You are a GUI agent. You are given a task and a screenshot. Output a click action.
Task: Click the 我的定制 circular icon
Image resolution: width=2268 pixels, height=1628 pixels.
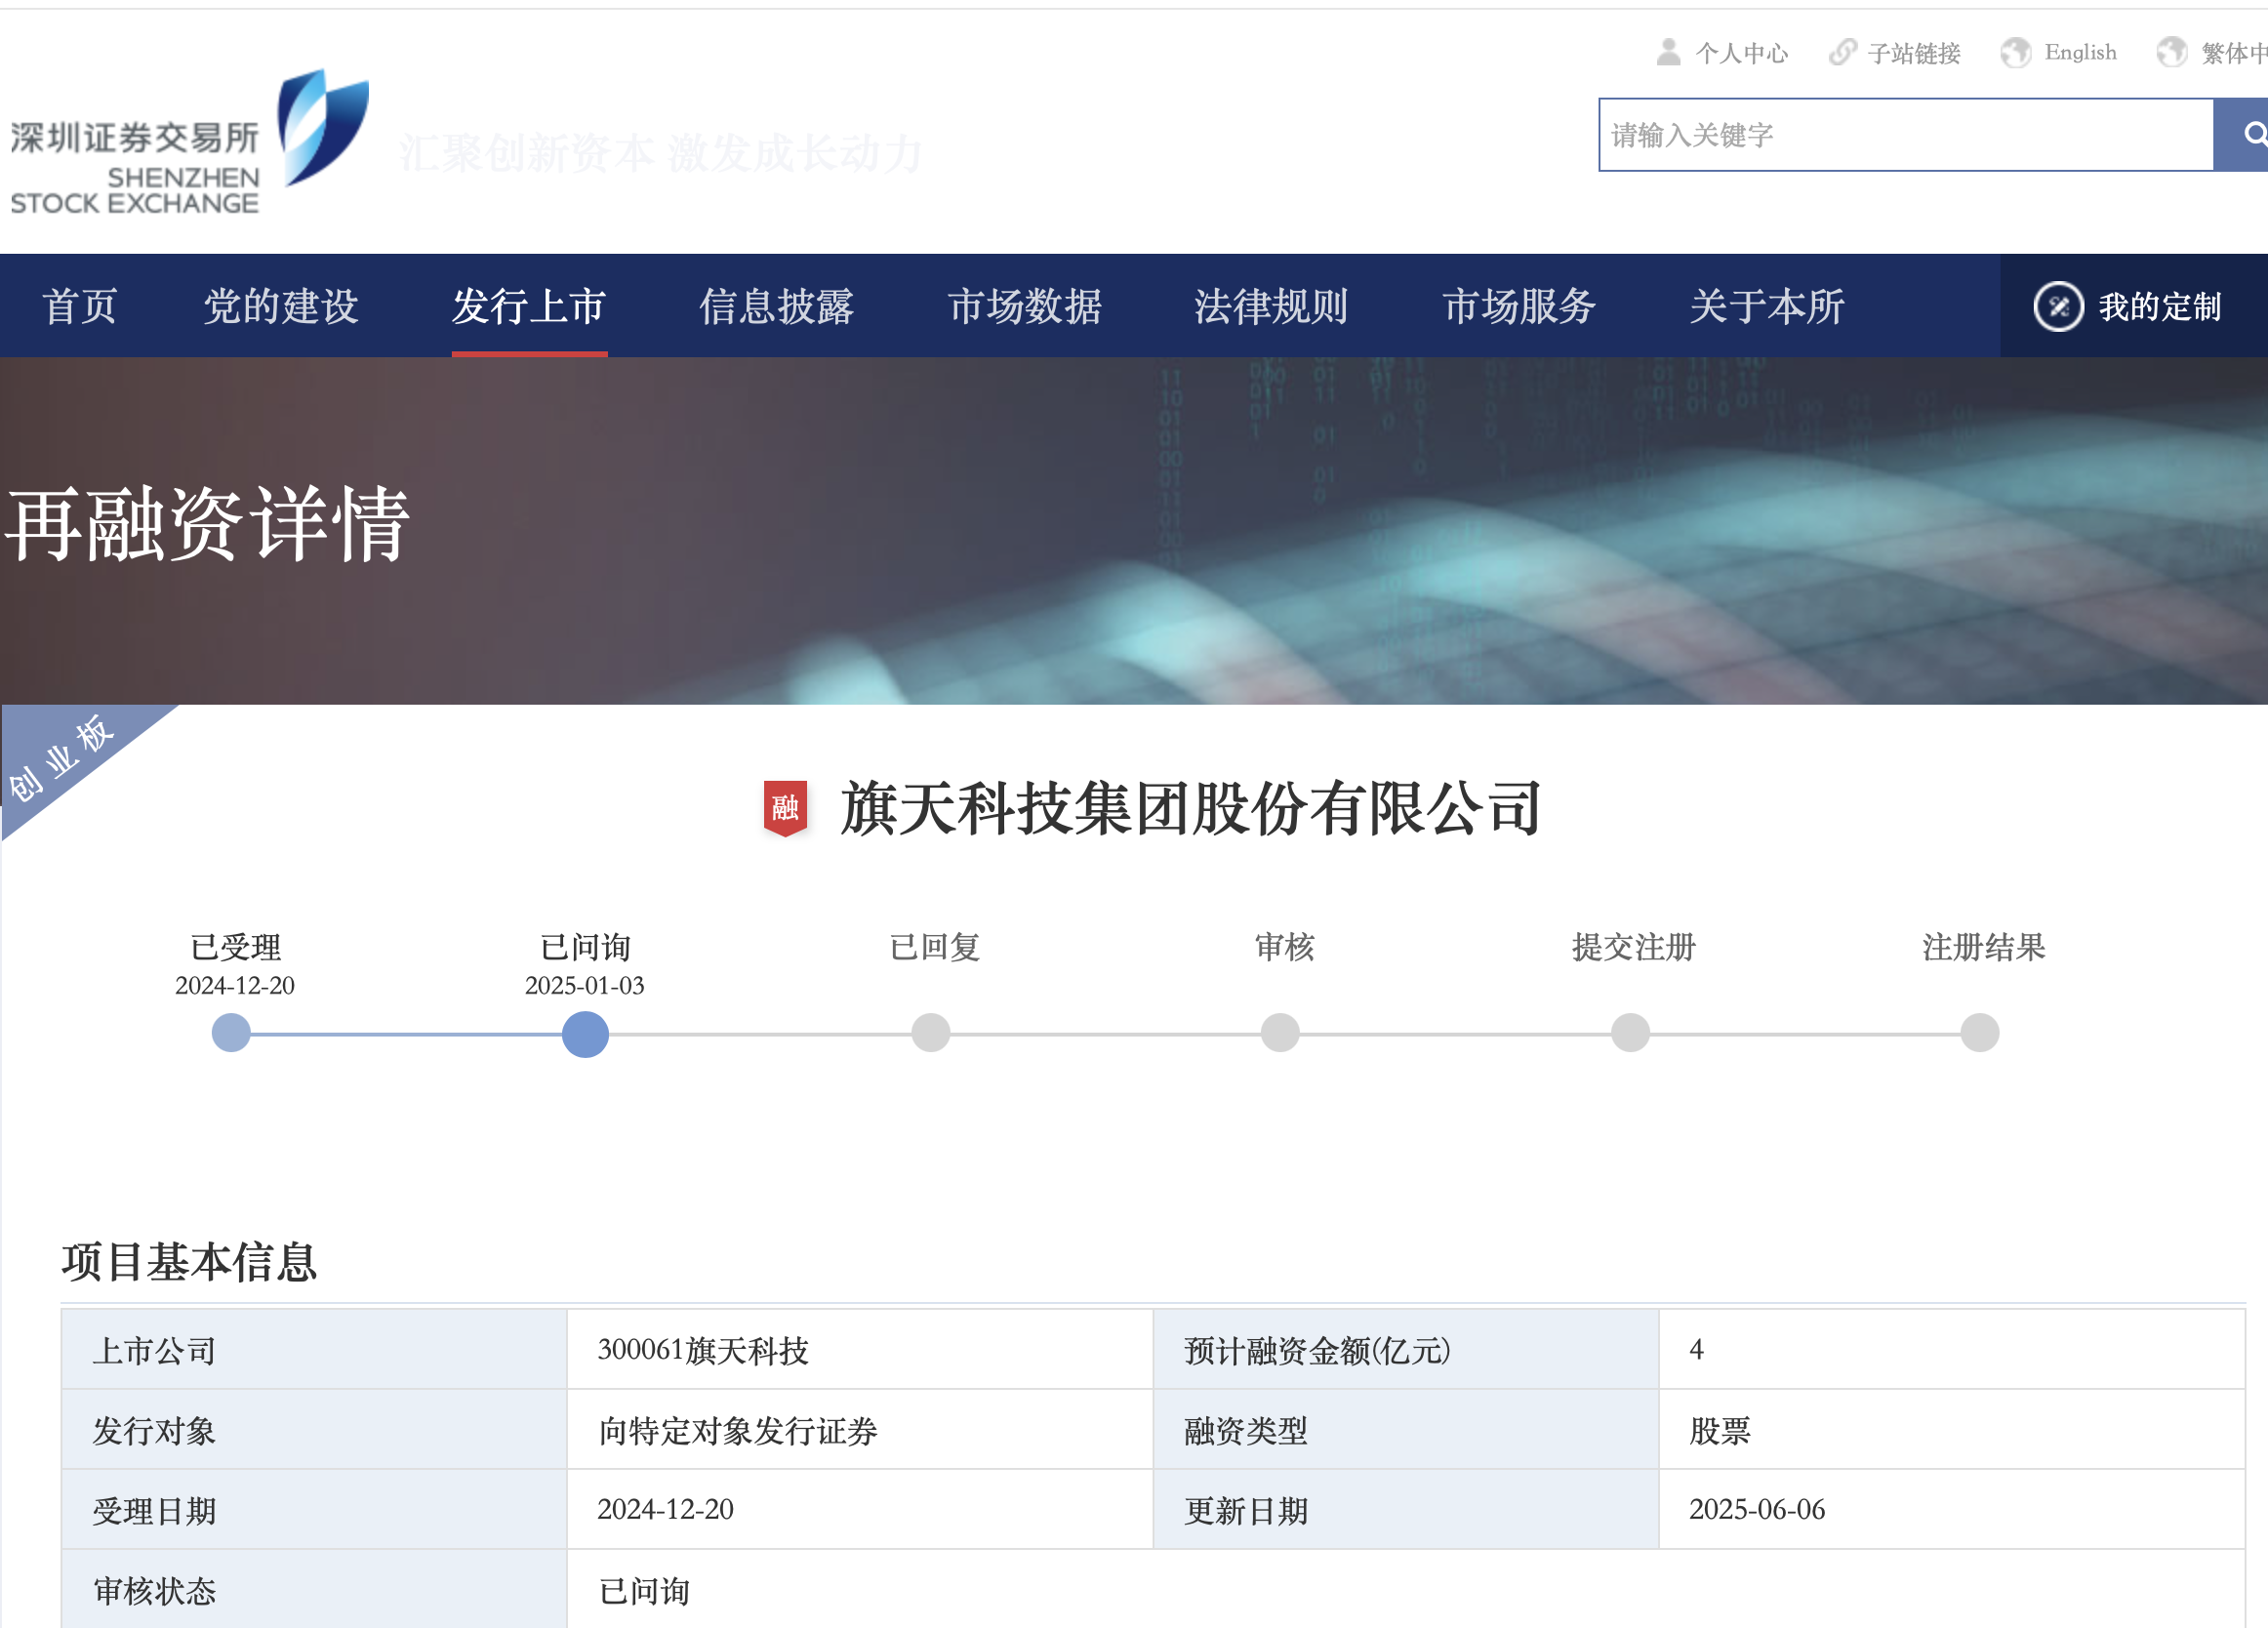pyautogui.click(x=2058, y=306)
